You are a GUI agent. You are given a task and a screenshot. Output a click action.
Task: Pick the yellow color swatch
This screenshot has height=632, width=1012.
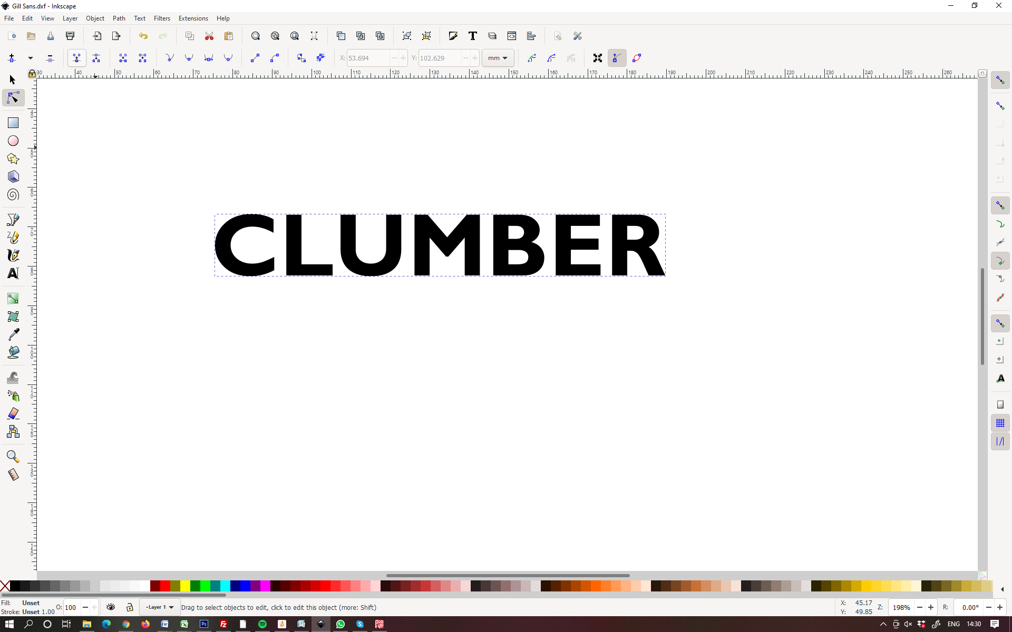coord(185,586)
